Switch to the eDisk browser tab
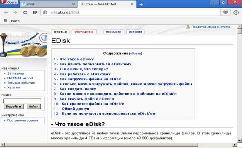This screenshot has width=242, height=148. 48,4
